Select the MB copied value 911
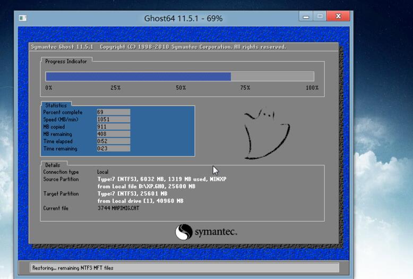This screenshot has height=279, width=413. pyautogui.click(x=114, y=126)
